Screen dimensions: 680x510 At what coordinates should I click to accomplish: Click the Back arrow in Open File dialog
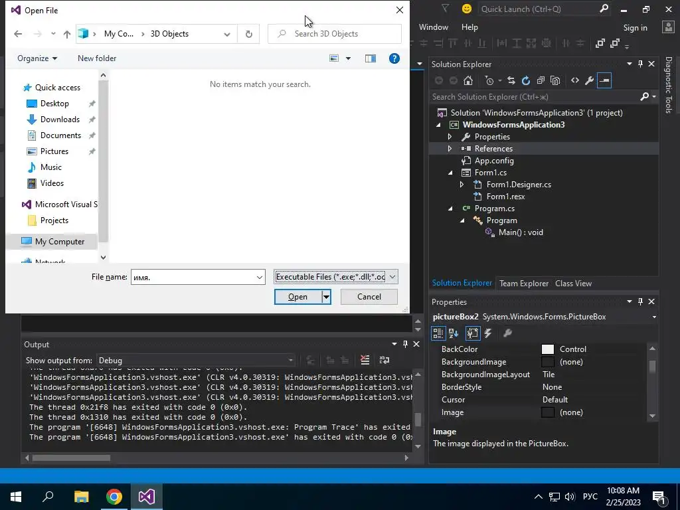click(18, 34)
